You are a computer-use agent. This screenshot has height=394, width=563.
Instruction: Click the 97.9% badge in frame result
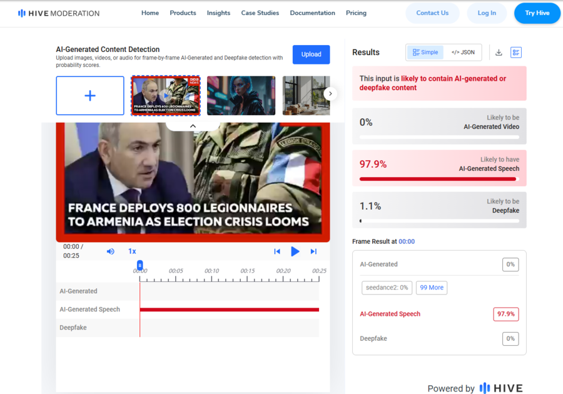click(x=505, y=314)
